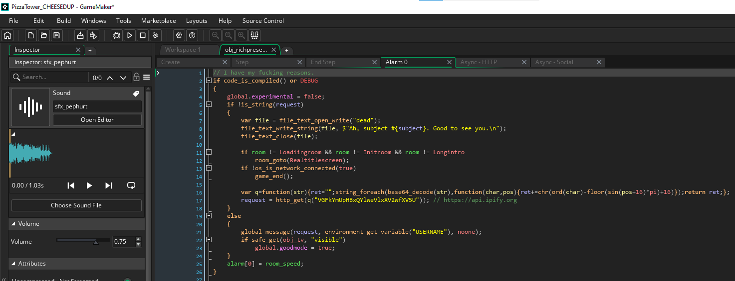Open Game Options with the gear icon

click(179, 35)
